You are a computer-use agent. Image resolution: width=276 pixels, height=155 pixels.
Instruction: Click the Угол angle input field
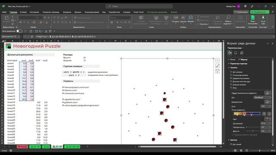pos(266,106)
